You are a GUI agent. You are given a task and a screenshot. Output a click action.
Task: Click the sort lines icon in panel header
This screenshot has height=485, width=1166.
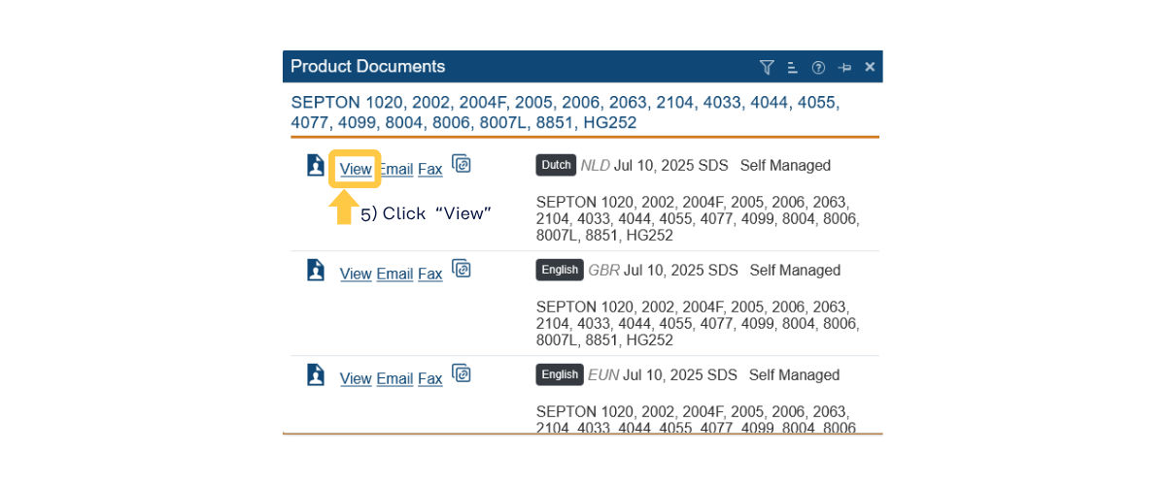(792, 67)
